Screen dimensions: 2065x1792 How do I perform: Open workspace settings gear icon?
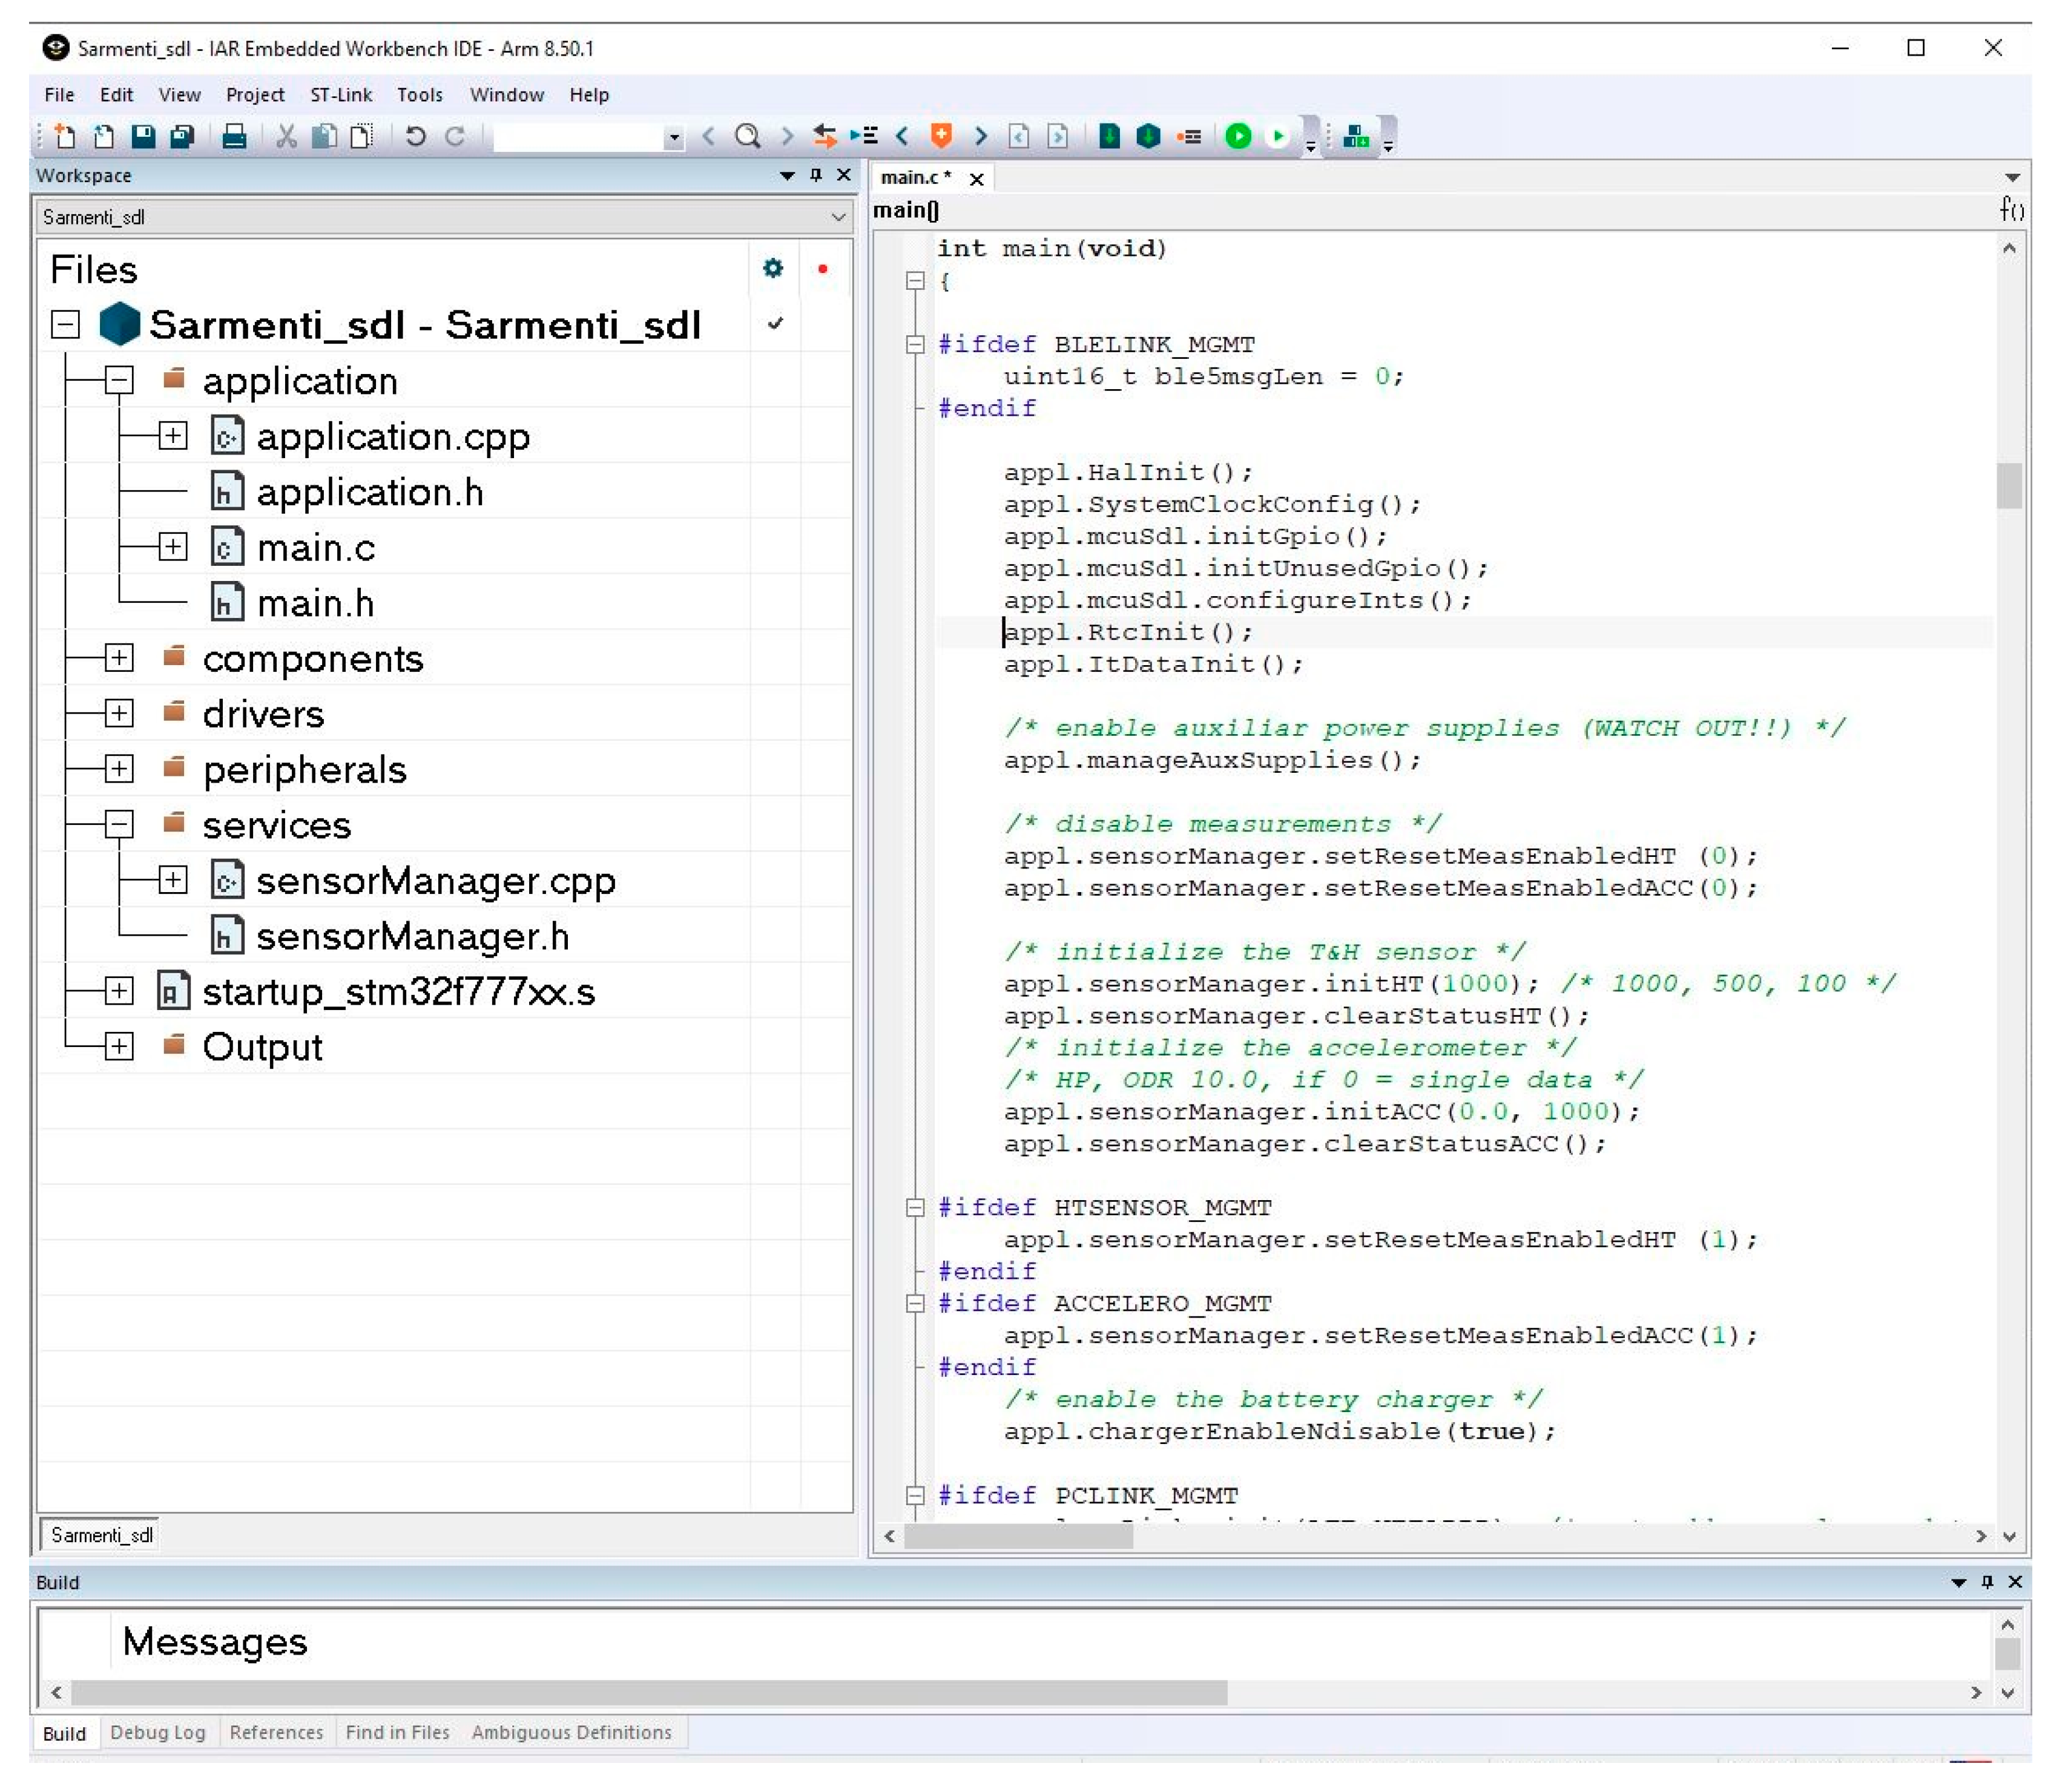click(772, 268)
